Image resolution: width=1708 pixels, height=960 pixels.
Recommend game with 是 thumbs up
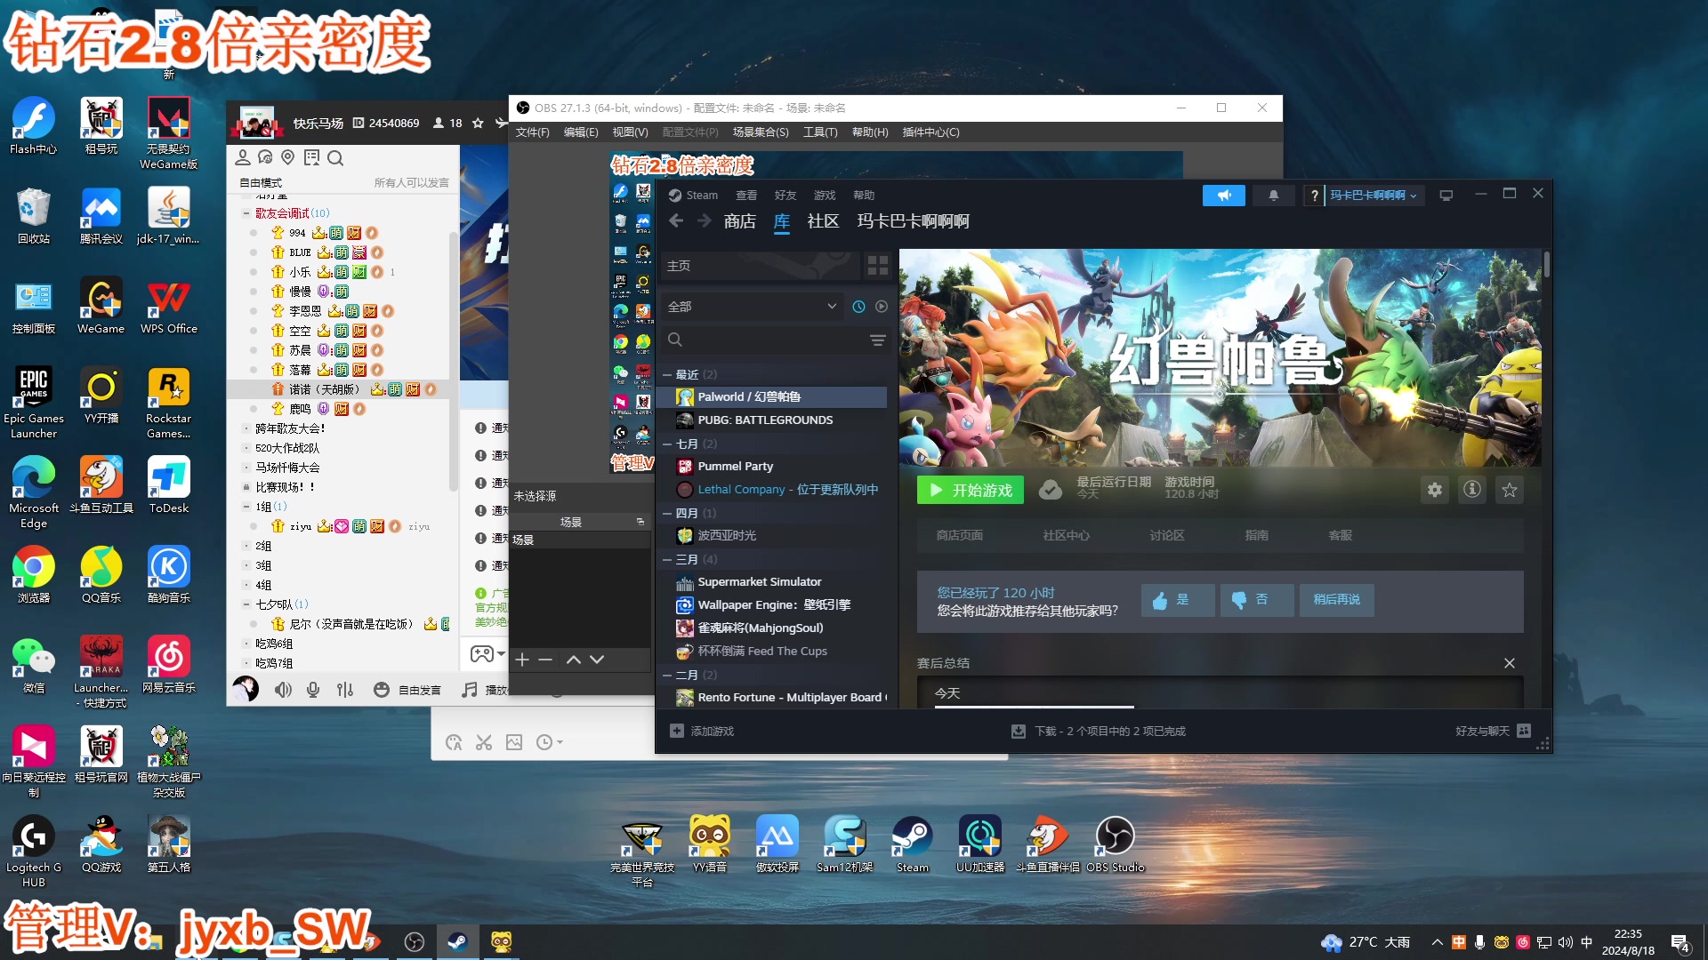click(1178, 600)
